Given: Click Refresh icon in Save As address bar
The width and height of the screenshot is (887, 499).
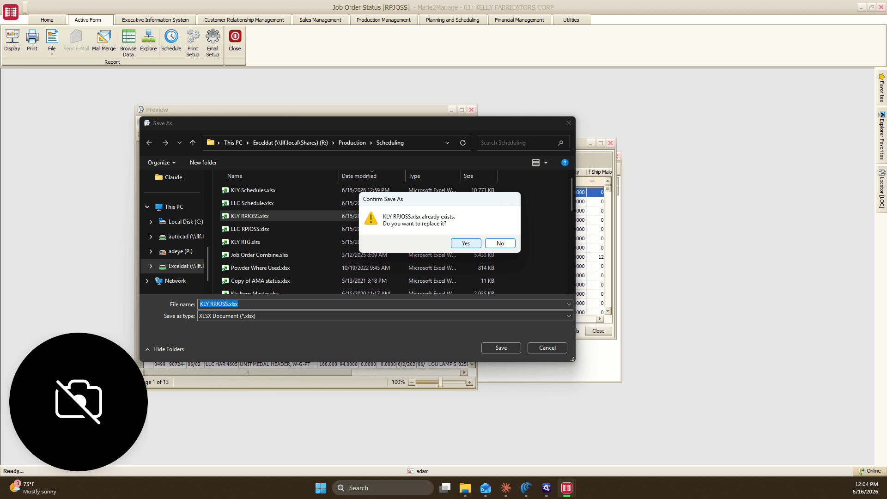Looking at the screenshot, I should [462, 143].
